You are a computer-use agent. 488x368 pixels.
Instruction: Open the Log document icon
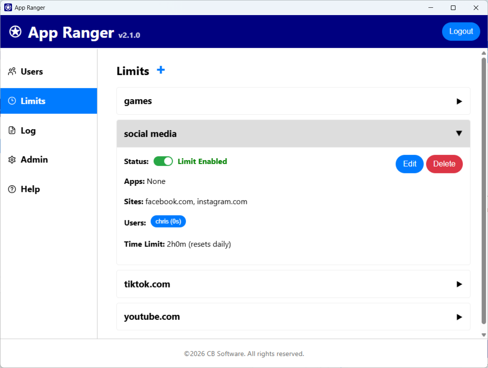point(12,130)
